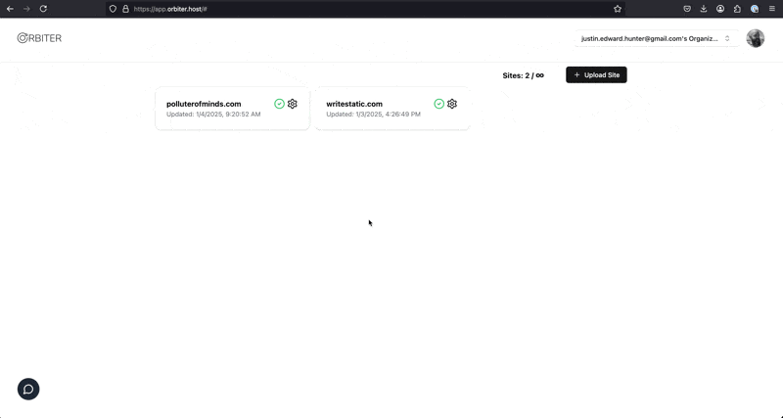Expand the organization switcher dropdown
Viewport: 783px width, 418px height.
[655, 38]
